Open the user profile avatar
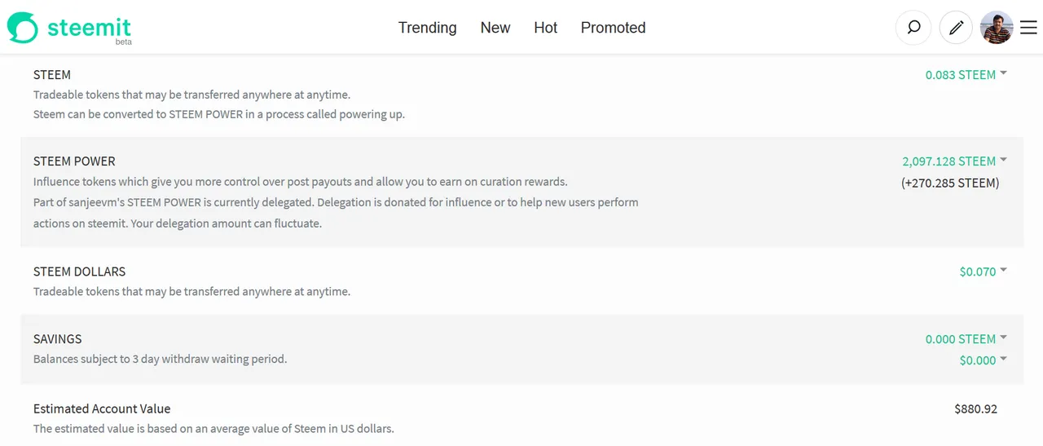This screenshot has height=446, width=1043. (997, 28)
